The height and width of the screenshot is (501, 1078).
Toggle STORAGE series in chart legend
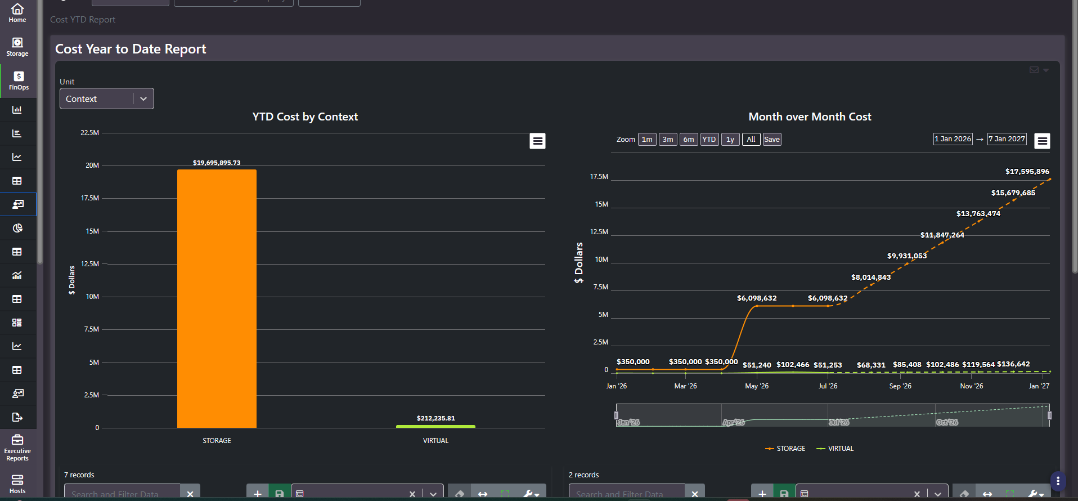pyautogui.click(x=785, y=449)
